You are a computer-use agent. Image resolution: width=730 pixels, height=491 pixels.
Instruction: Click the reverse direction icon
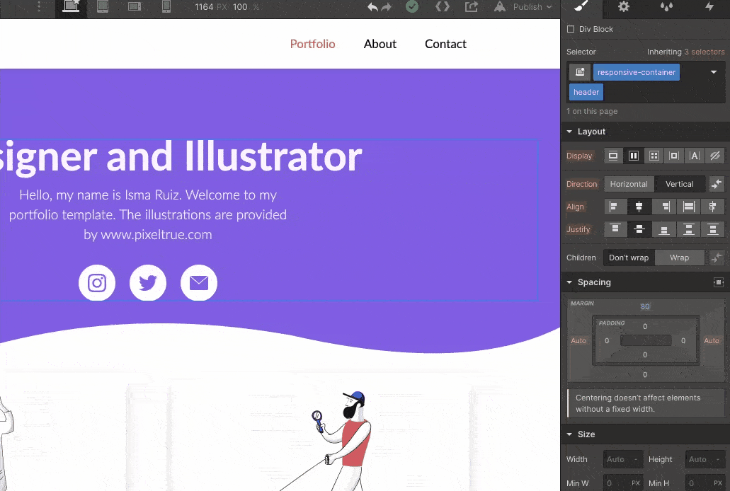click(x=717, y=184)
